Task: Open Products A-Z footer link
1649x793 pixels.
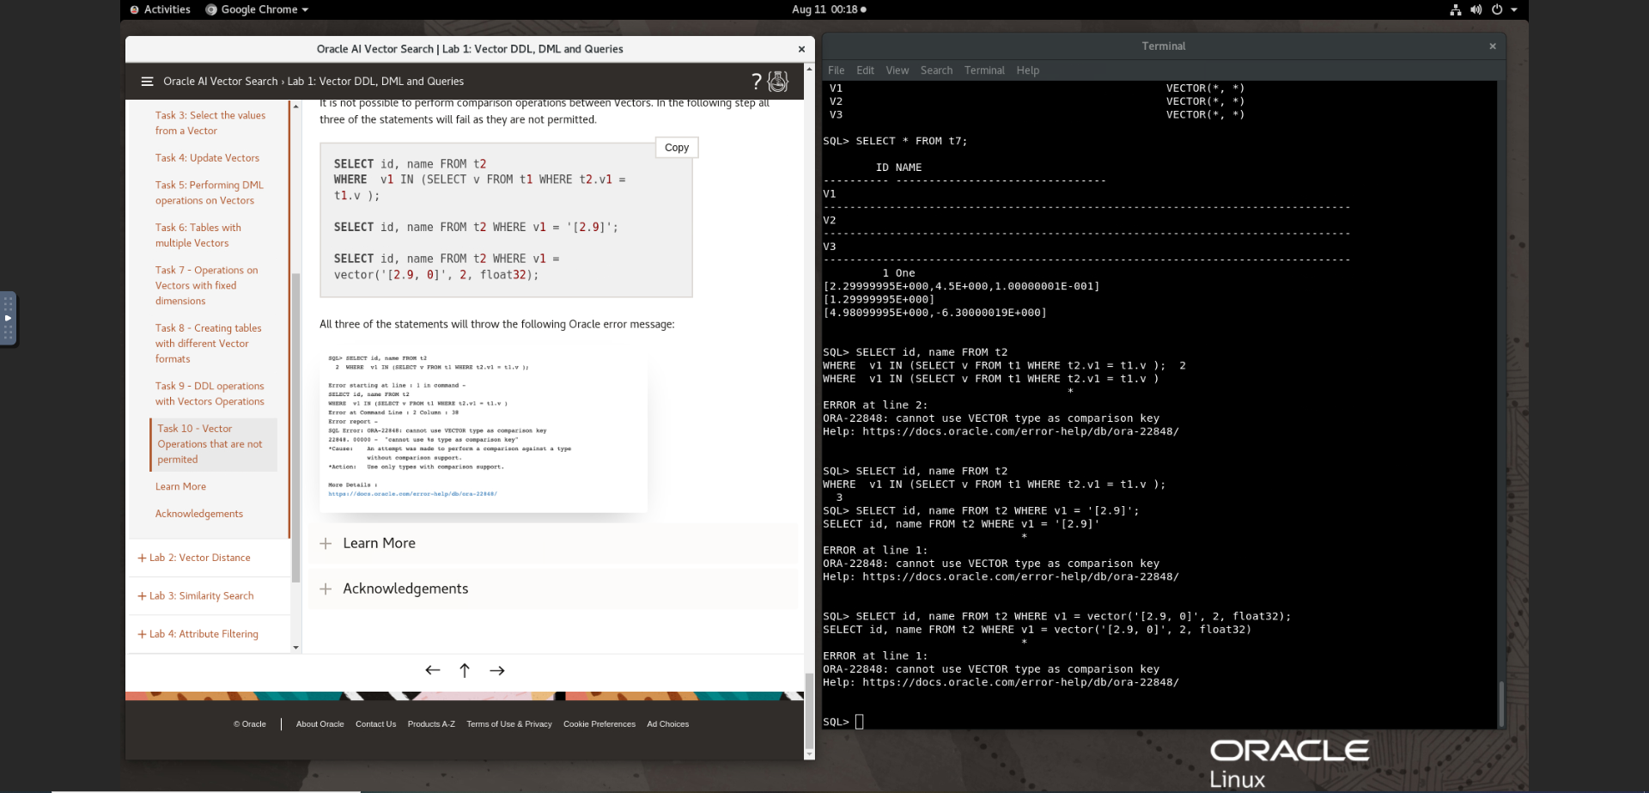Action: coord(431,724)
